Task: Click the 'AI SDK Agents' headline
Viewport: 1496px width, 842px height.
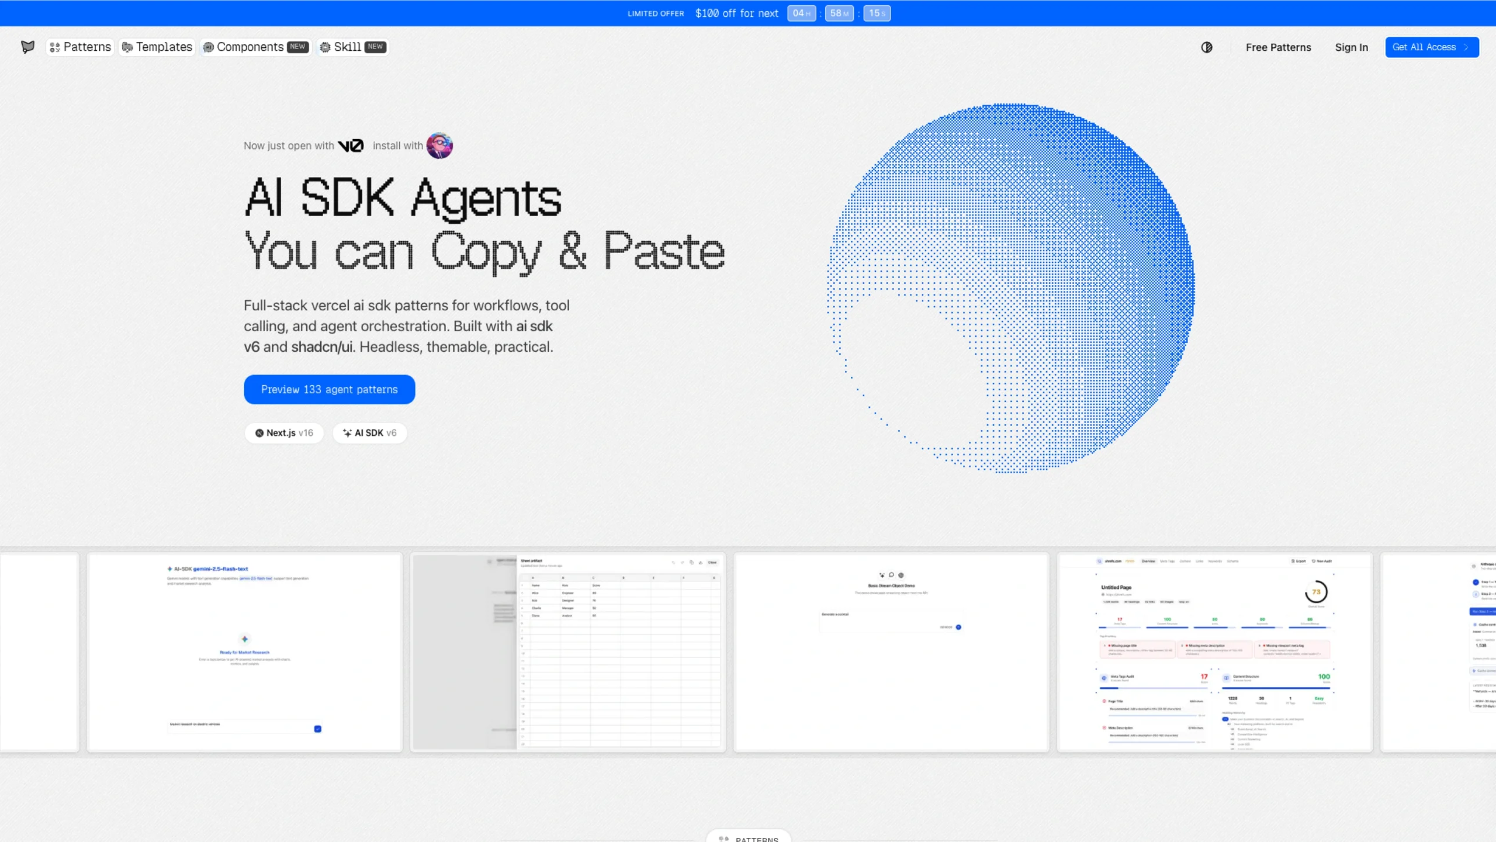Action: tap(403, 199)
